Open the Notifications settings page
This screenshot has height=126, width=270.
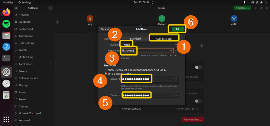(33, 43)
